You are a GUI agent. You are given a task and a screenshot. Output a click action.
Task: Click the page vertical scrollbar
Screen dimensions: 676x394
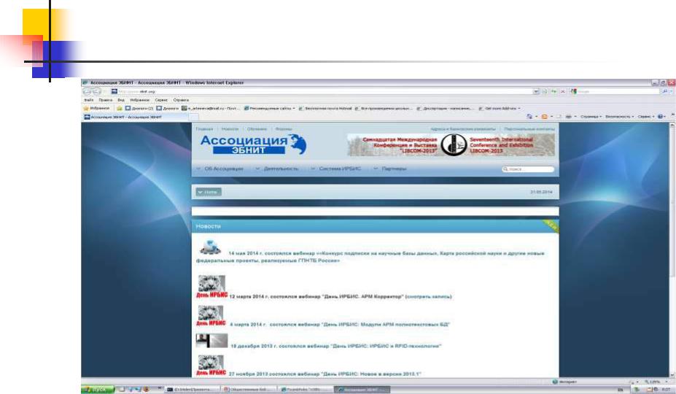click(672, 250)
